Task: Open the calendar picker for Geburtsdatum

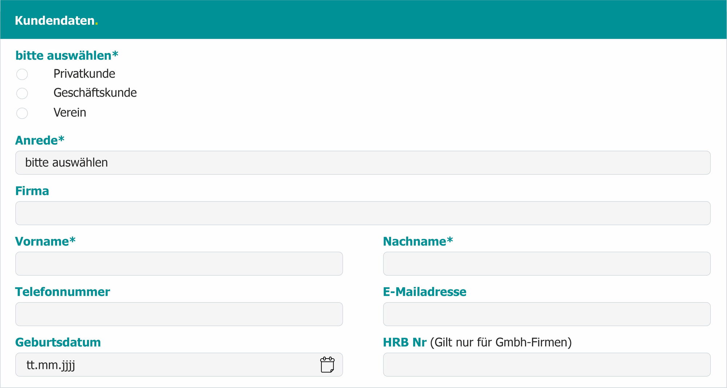Action: pos(327,364)
